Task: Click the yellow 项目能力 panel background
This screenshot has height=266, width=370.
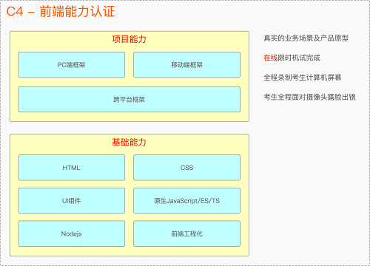Action: [129, 117]
